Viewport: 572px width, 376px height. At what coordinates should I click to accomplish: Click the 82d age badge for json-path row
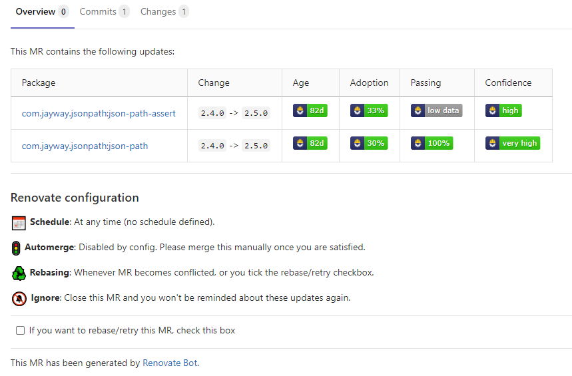[310, 143]
